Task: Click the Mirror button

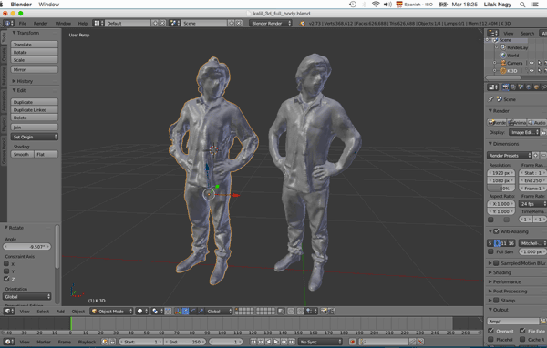Action: pos(35,69)
